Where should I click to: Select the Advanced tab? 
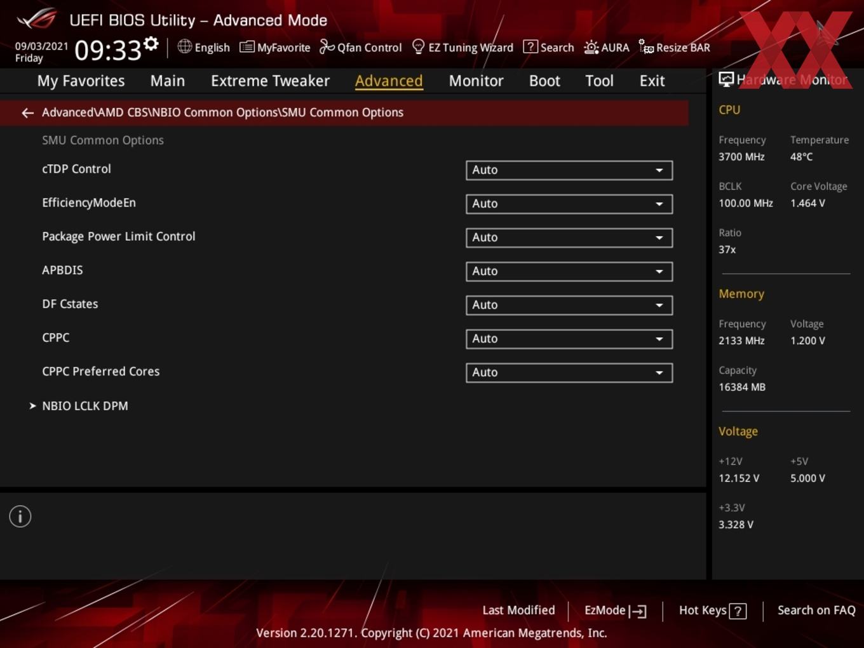(x=389, y=81)
